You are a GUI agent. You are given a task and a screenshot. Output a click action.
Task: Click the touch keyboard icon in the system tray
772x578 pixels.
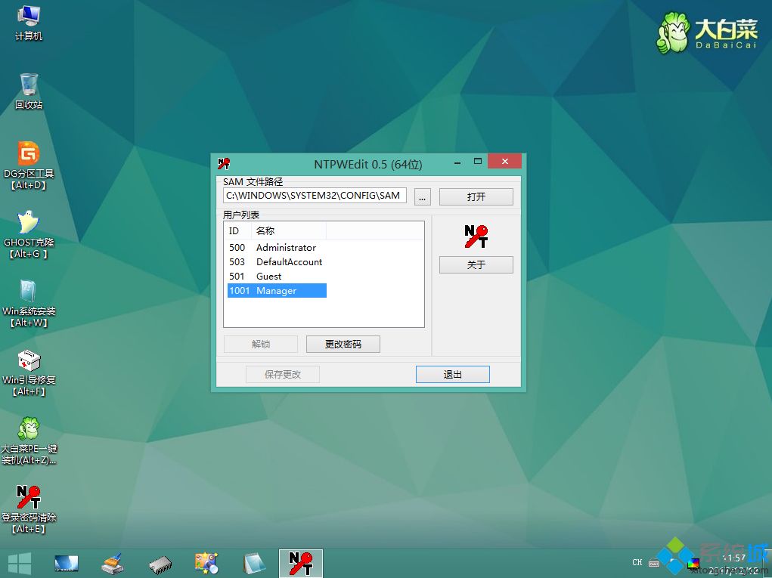click(655, 562)
